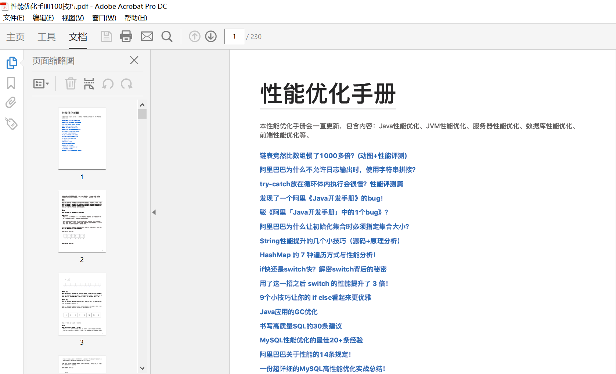Open the 视图(V) menu
This screenshot has height=374, width=616.
click(73, 18)
